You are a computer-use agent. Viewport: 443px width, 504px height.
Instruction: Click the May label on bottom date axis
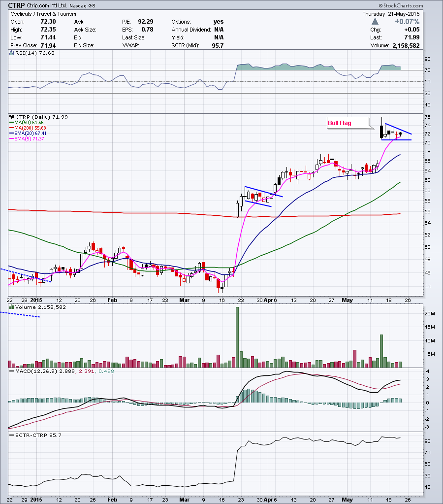tap(348, 500)
